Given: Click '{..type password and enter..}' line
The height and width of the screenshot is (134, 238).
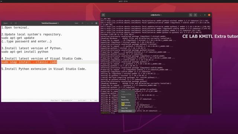Looking at the screenshot, I should (26, 41).
